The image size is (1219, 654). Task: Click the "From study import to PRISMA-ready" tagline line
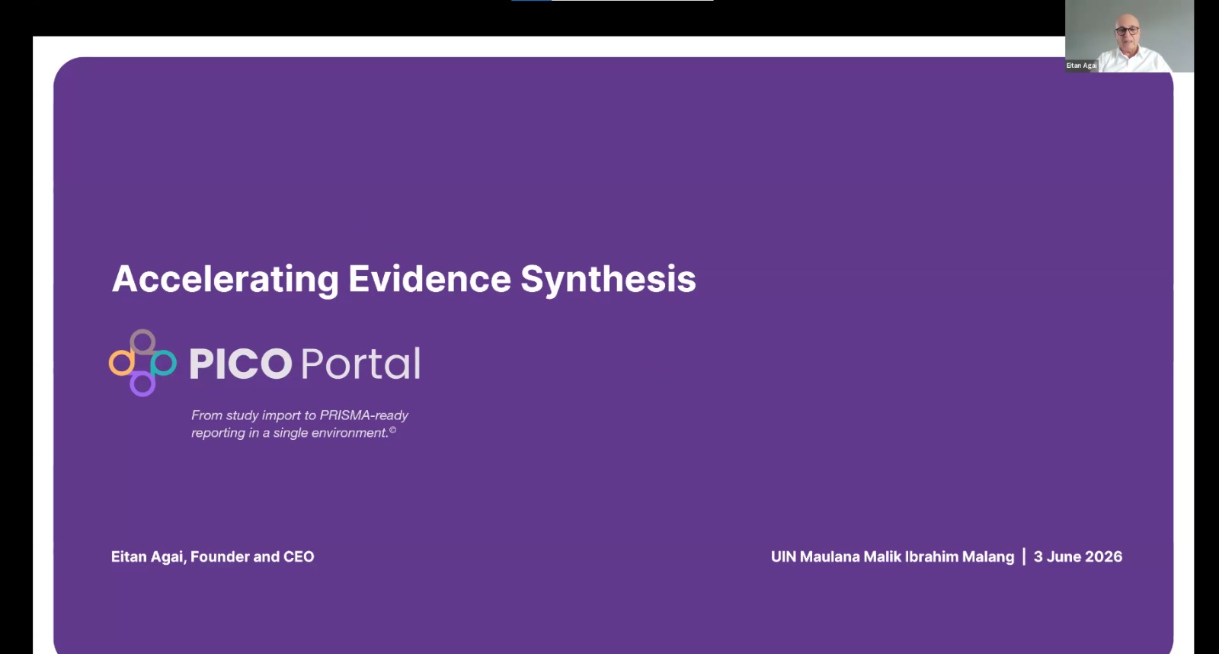click(x=299, y=415)
